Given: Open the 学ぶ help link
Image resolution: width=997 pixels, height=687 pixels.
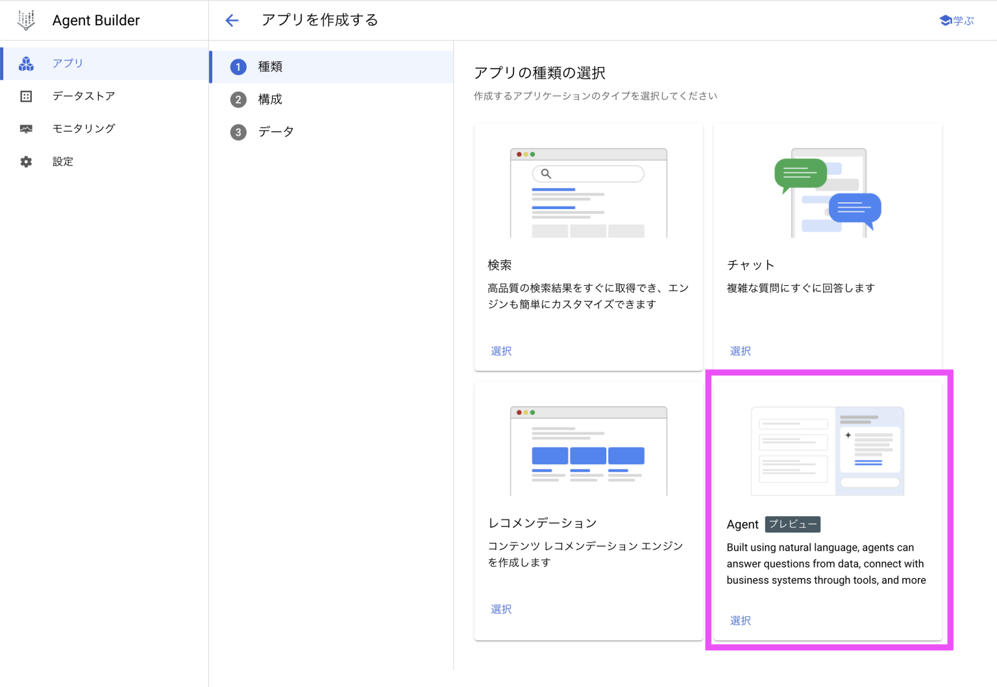Looking at the screenshot, I should pos(961,19).
